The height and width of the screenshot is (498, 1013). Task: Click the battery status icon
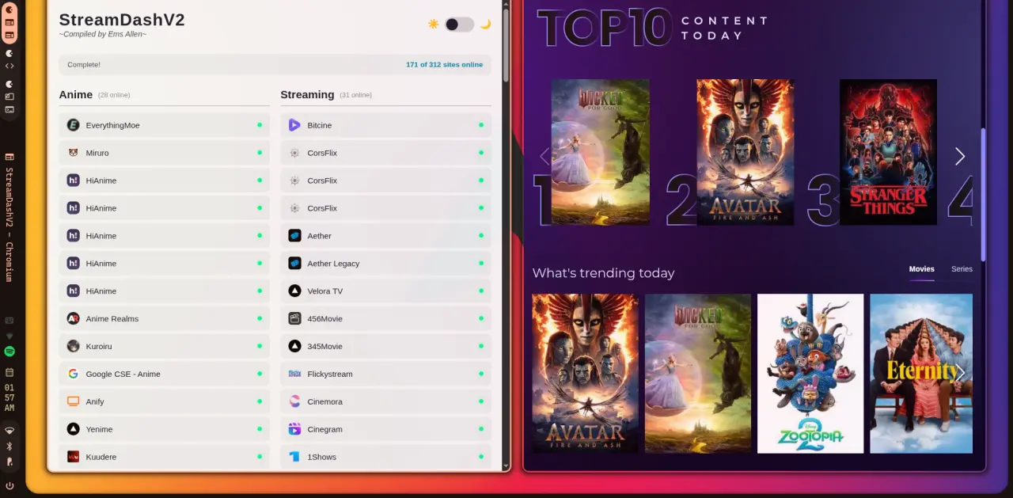(9, 462)
